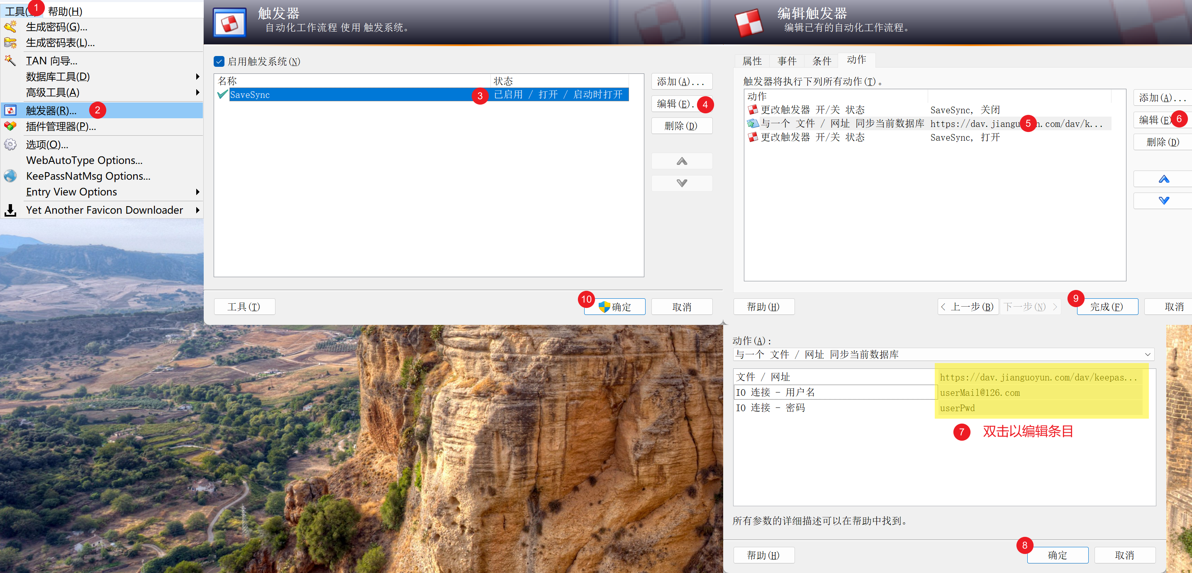Click the TAN wizard wand icon
The height and width of the screenshot is (573, 1192).
10,60
